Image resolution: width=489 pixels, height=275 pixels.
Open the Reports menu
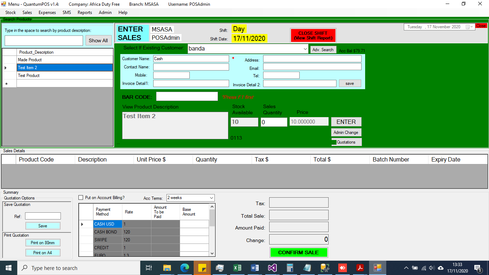[85, 12]
